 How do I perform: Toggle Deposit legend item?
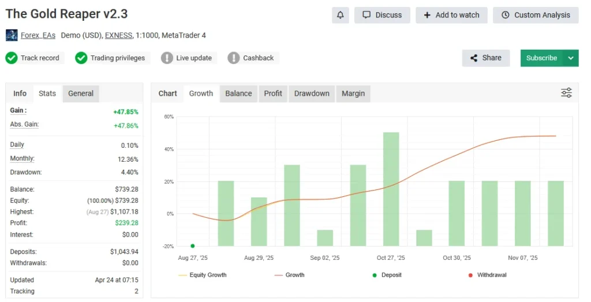coord(387,275)
